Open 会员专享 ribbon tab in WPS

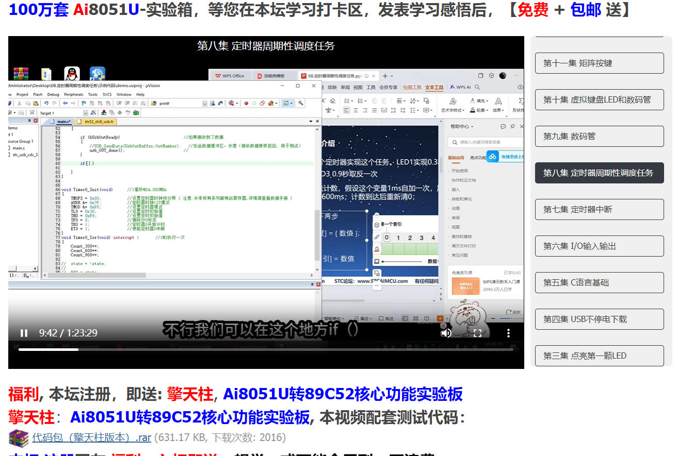(x=389, y=88)
